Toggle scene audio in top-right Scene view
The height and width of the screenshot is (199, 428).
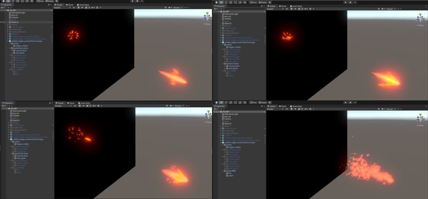[295, 9]
